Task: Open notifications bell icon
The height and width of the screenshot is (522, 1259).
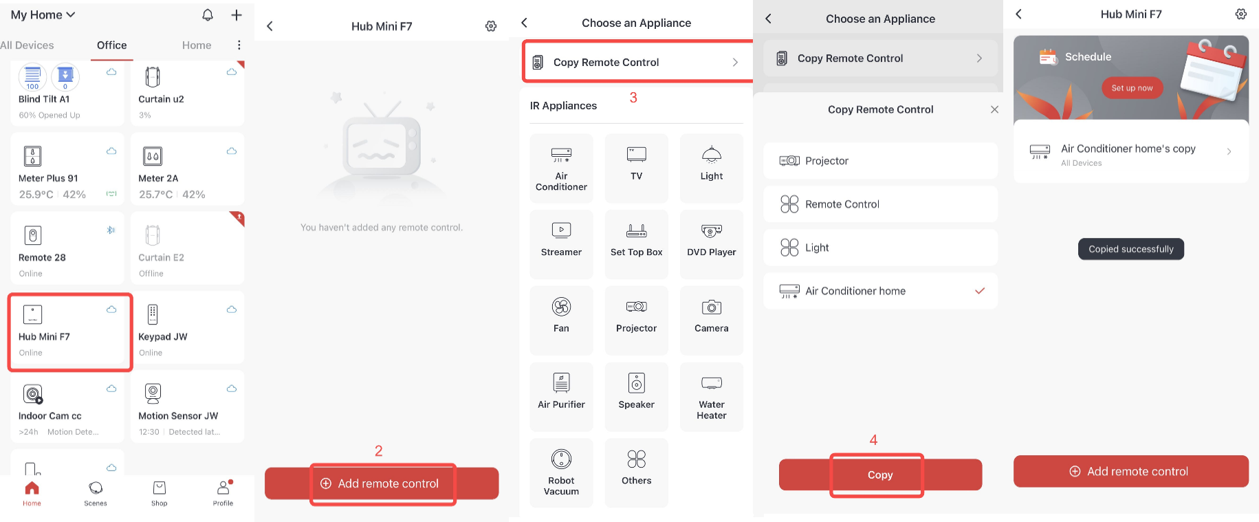Action: click(x=208, y=14)
